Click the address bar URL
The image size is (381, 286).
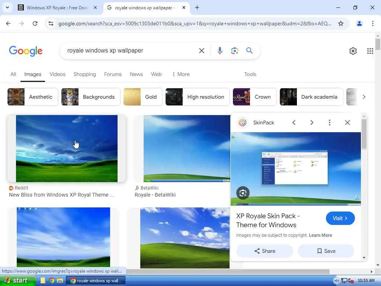click(x=195, y=23)
